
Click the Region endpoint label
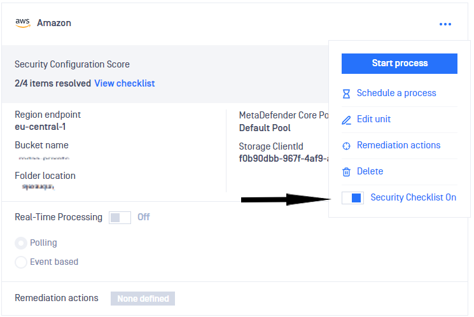(x=48, y=115)
